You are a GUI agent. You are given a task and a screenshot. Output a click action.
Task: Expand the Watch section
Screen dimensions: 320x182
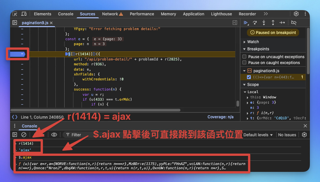pyautogui.click(x=244, y=42)
